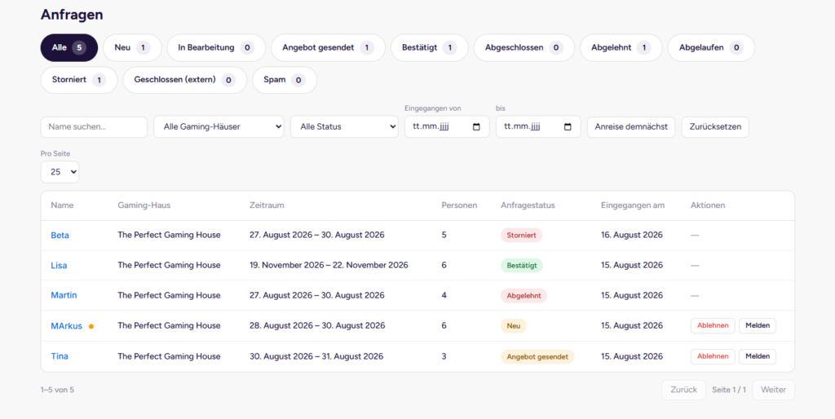
Task: Open the 'Lisa' request link
Action: pos(59,265)
